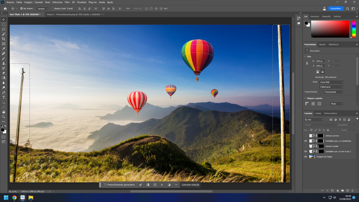Enable Mostrar Contr. Transf. checkbox
The image size is (359, 202).
[53, 8]
